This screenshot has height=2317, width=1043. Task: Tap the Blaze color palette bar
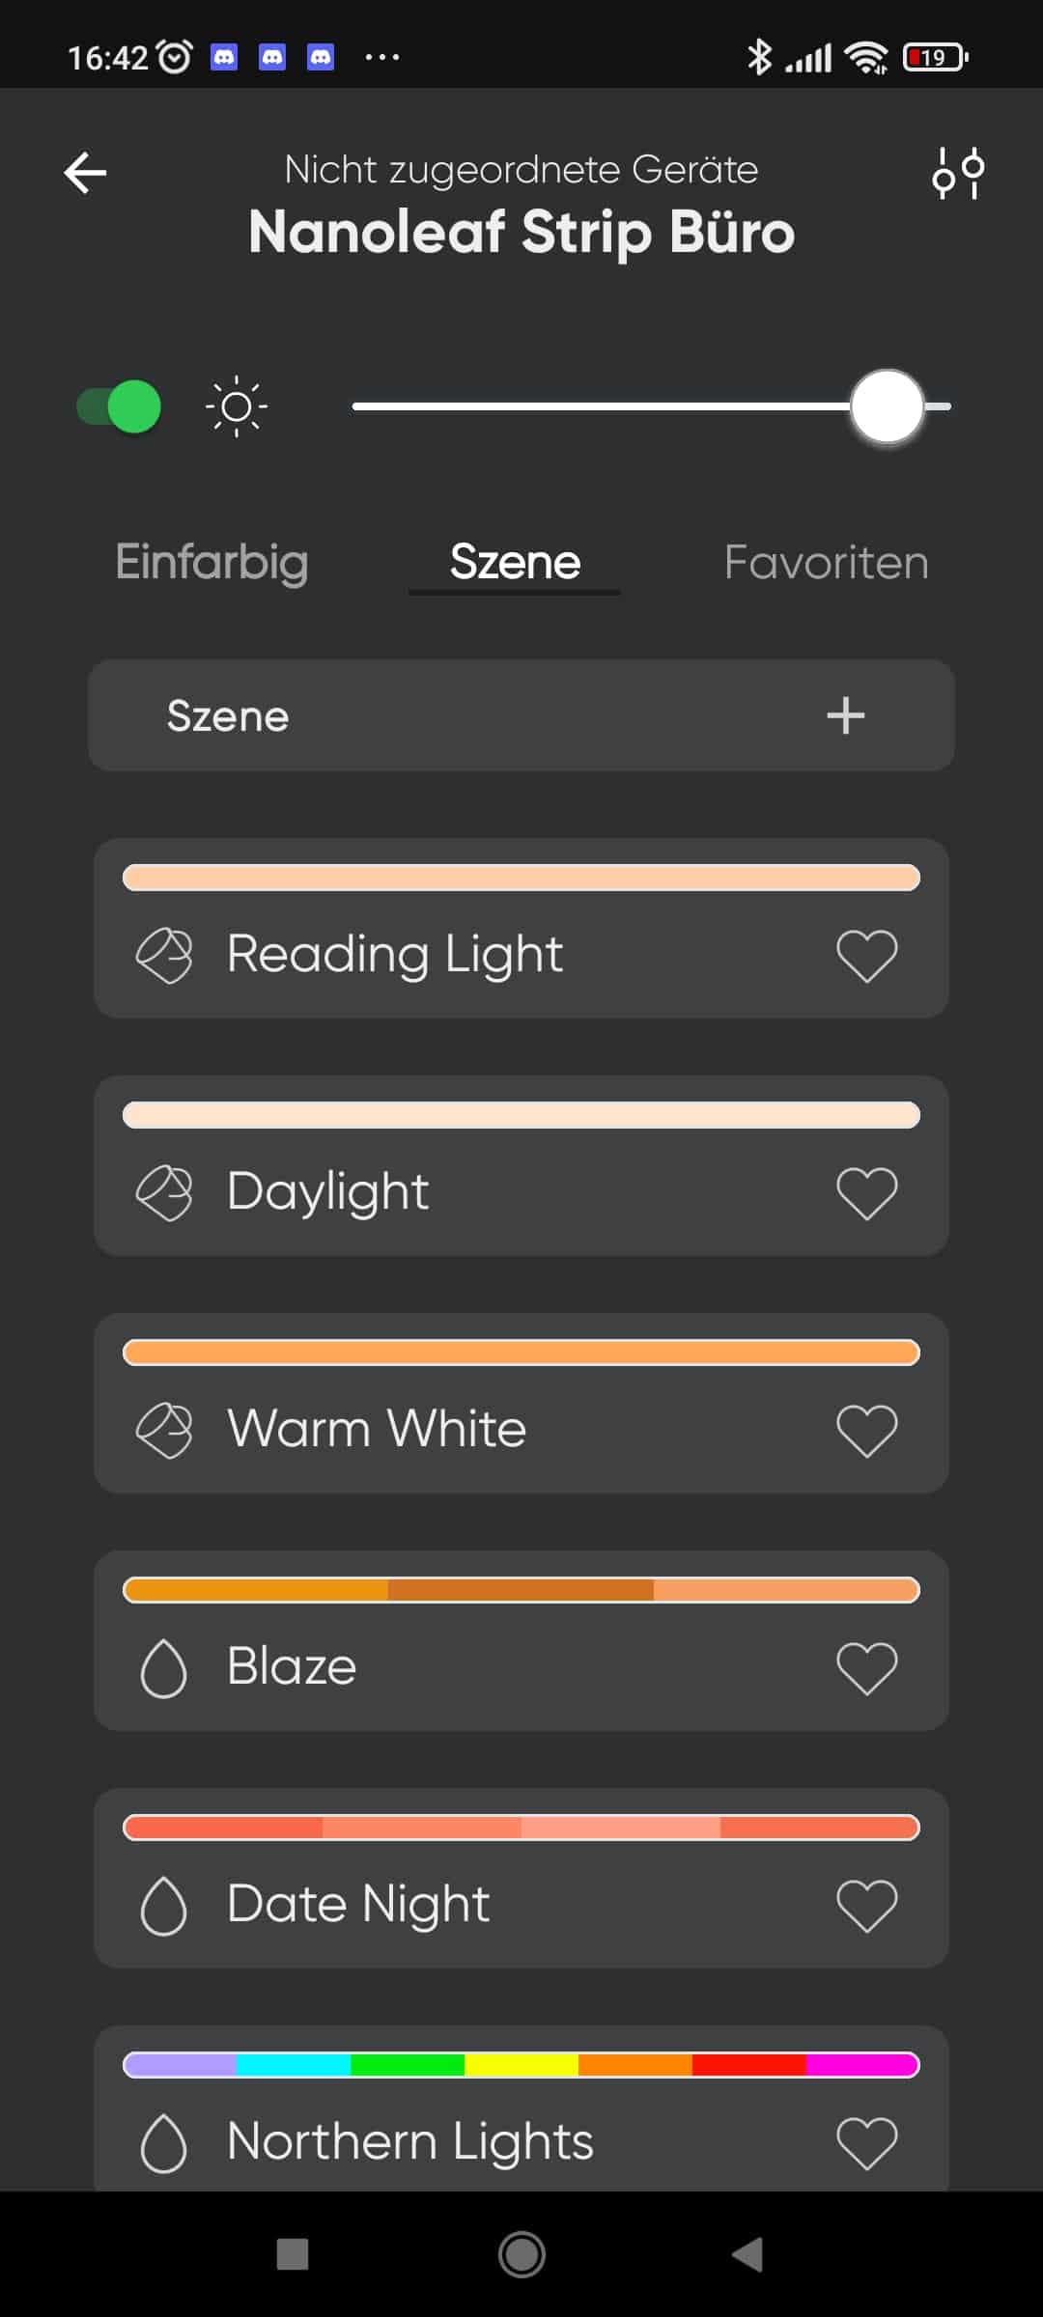521,1590
